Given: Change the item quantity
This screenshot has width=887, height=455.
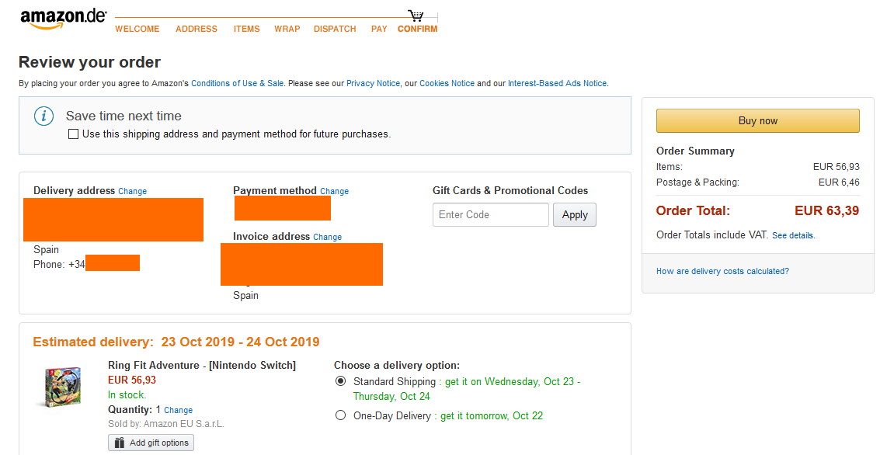Looking at the screenshot, I should coord(178,410).
